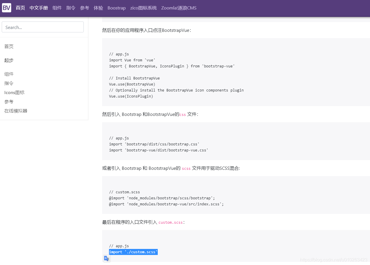Open the 中文手册 navbar menu
370x265 pixels.
click(x=39, y=8)
